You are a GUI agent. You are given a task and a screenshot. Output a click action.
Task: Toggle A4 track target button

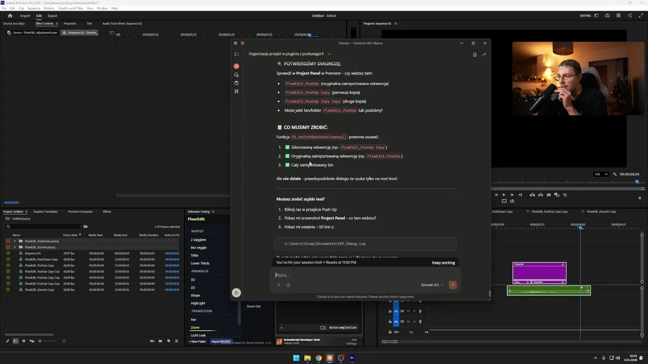396,322
